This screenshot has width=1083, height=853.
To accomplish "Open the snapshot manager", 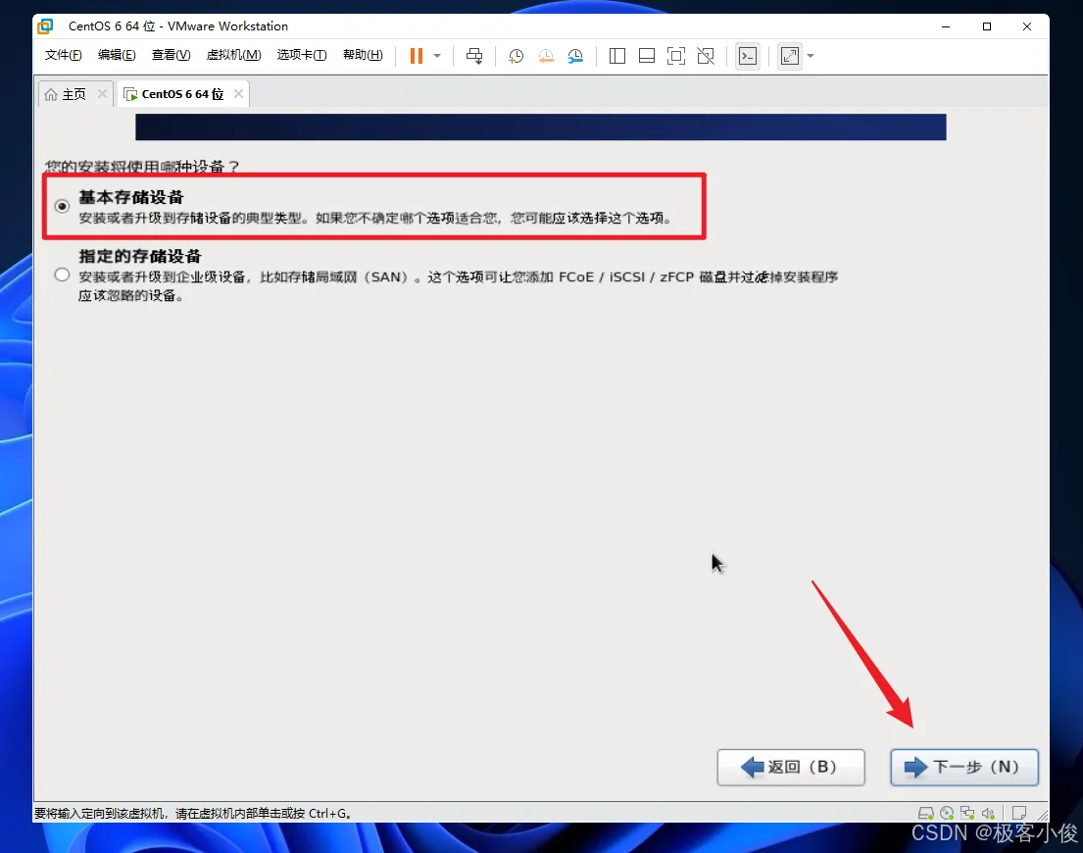I will 575,56.
